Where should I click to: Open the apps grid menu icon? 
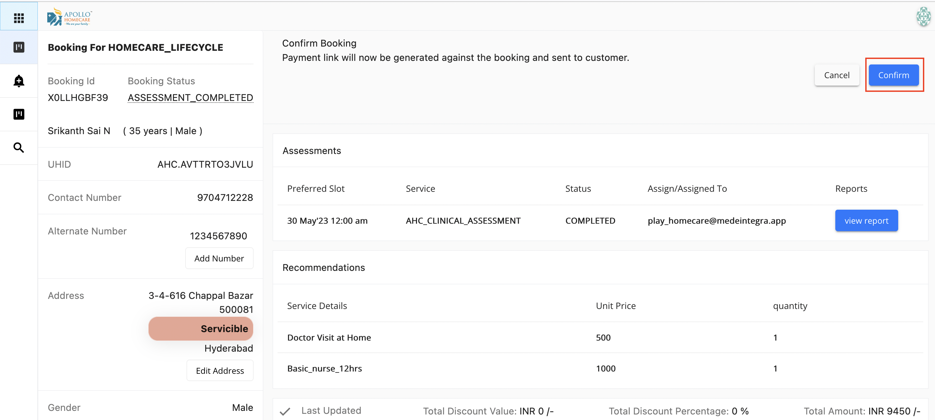(x=19, y=18)
